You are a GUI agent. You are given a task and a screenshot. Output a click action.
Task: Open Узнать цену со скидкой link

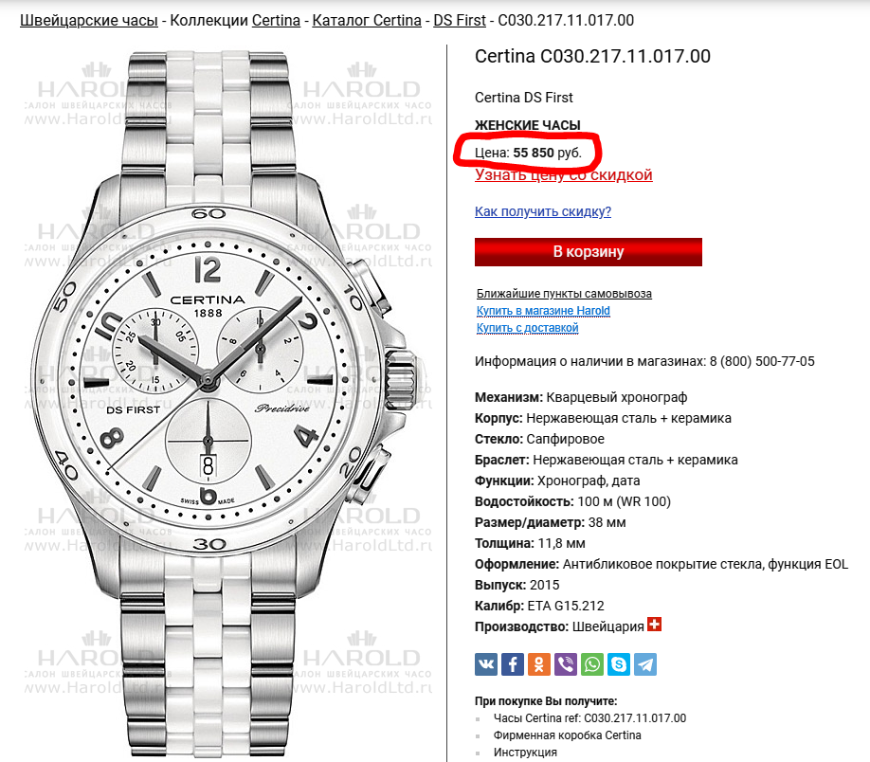563,174
